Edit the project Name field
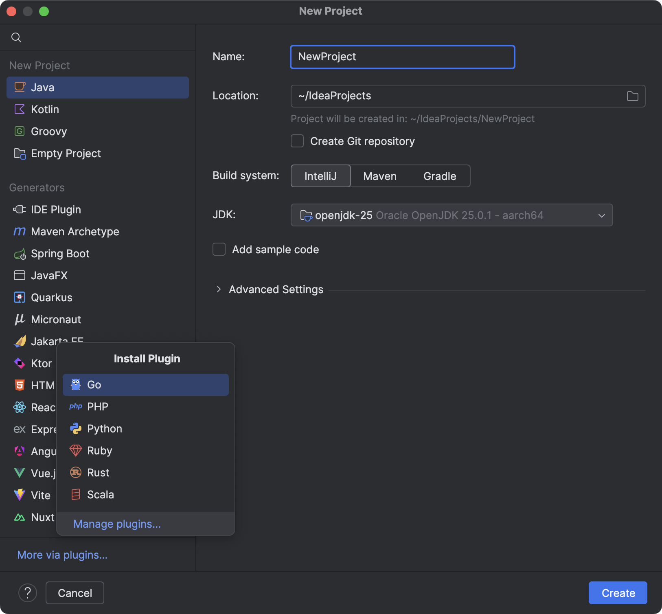 pos(402,57)
